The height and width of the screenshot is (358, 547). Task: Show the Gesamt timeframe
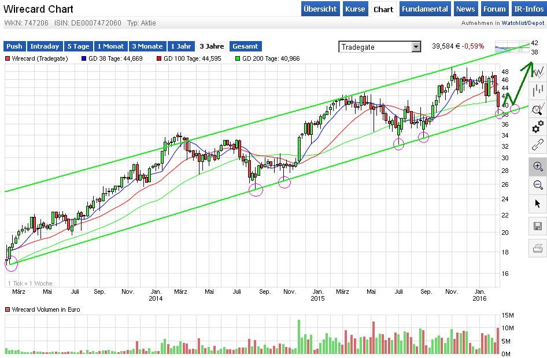pos(245,46)
